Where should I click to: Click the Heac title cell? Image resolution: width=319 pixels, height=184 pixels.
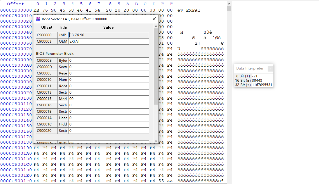pos(63,118)
